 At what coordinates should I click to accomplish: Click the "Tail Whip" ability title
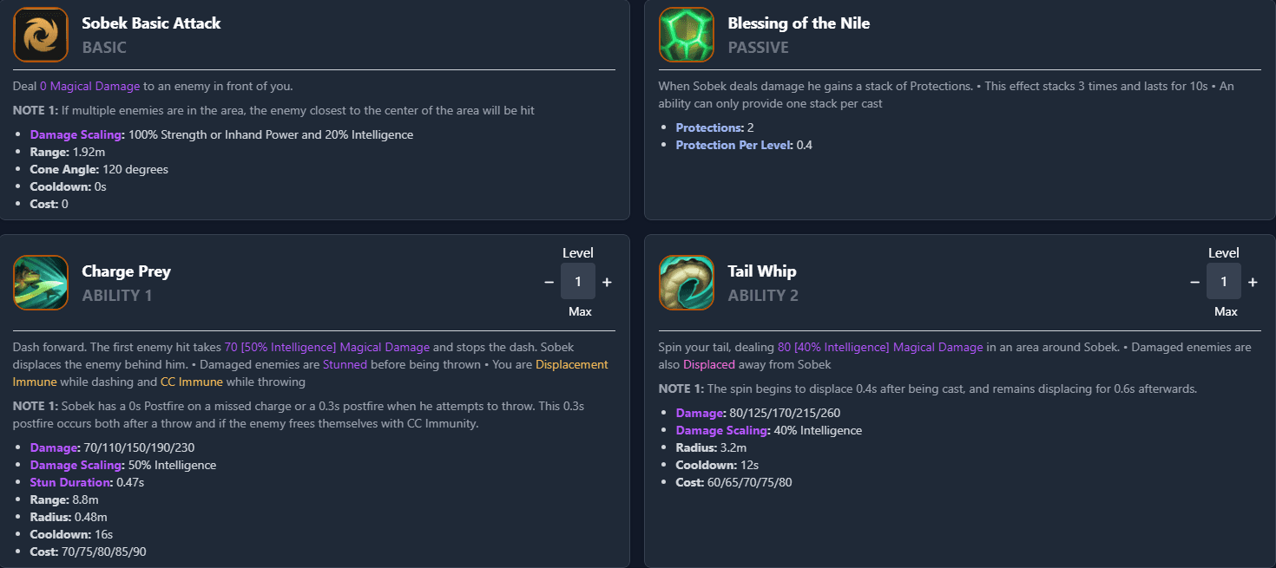[x=762, y=271]
